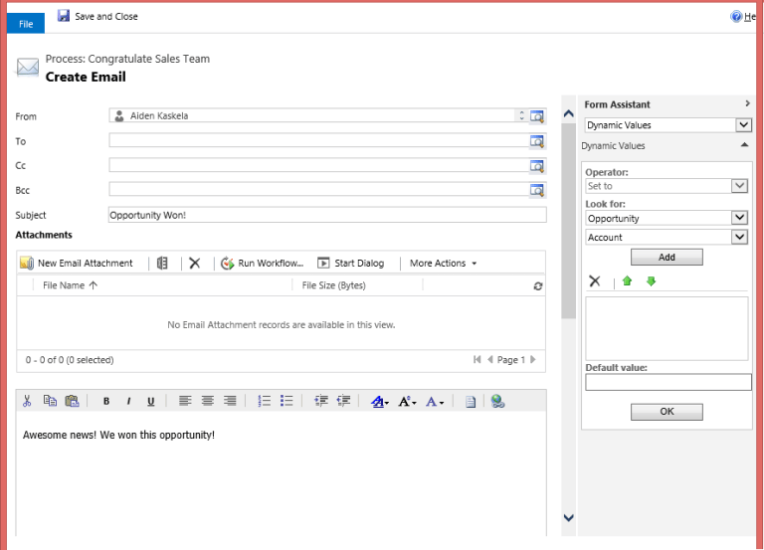Click the Default value field
Image resolution: width=764 pixels, height=550 pixels.
[668, 382]
